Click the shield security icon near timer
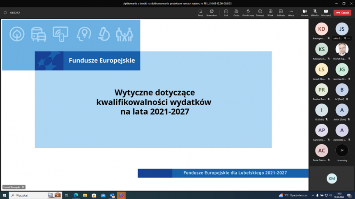 [5, 13]
